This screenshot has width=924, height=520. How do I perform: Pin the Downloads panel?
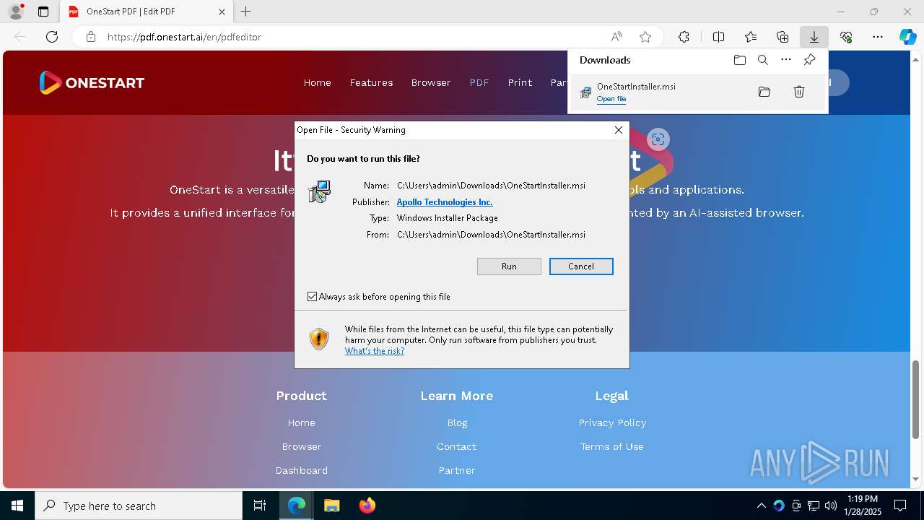pyautogui.click(x=810, y=60)
